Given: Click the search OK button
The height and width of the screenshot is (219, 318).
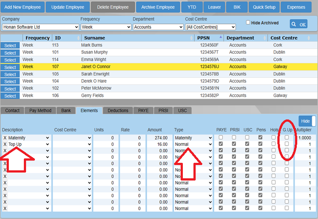Looking at the screenshot, I should point(299,24).
